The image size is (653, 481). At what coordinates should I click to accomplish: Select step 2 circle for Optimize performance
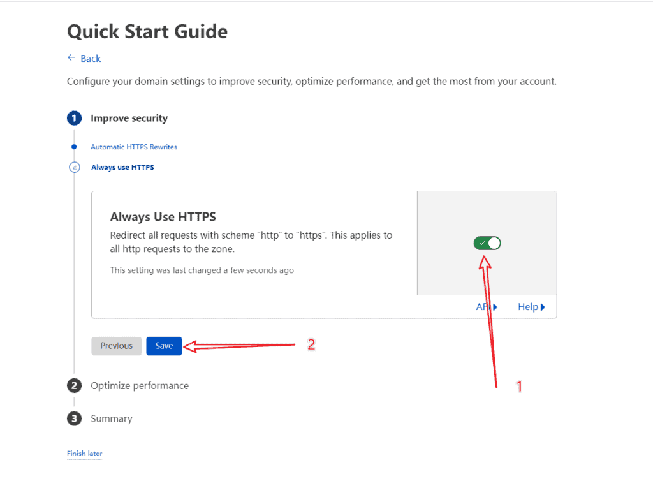point(74,386)
